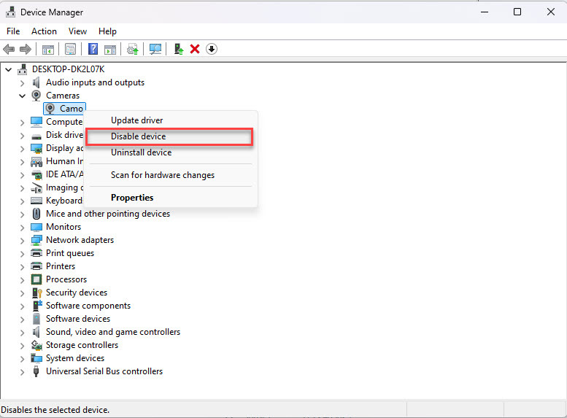The height and width of the screenshot is (418, 567).
Task: Select Mice and other pointing devices
Action: pyautogui.click(x=107, y=214)
